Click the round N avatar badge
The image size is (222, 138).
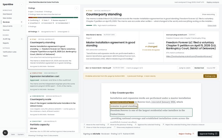point(5,133)
